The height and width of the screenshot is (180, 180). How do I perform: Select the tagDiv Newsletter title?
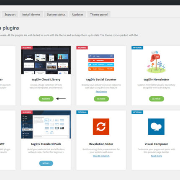157,80
